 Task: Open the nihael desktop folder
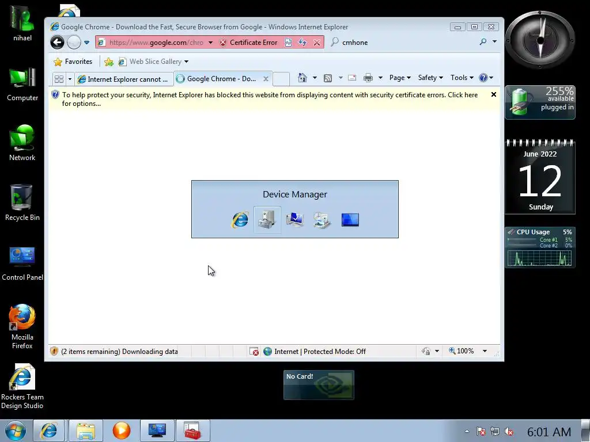(22, 23)
